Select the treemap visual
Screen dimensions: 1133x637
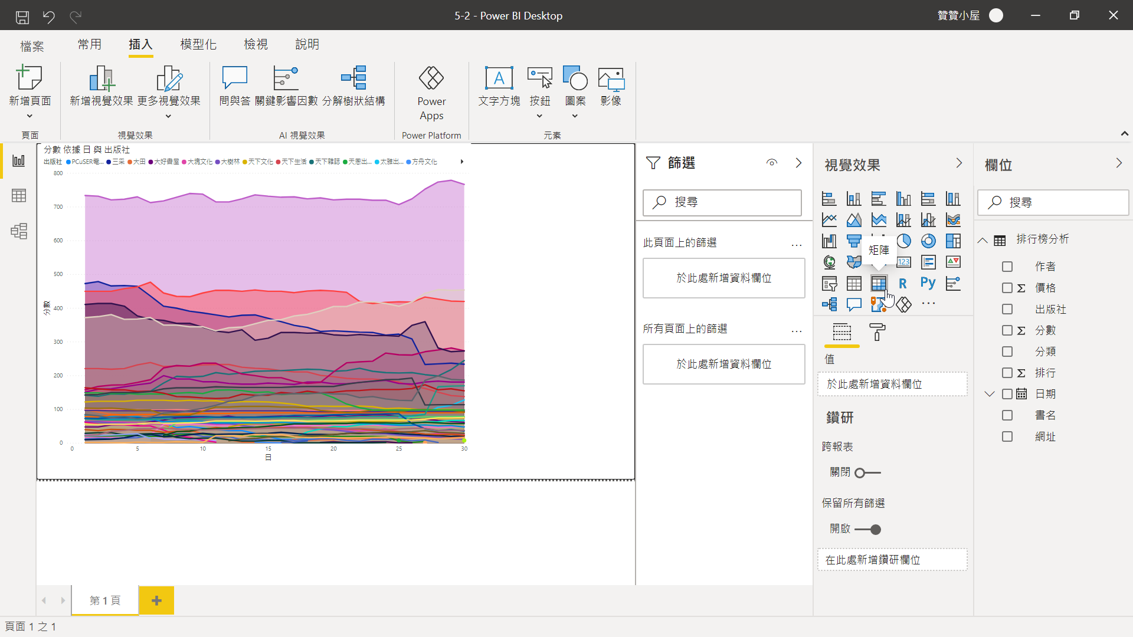[953, 241]
